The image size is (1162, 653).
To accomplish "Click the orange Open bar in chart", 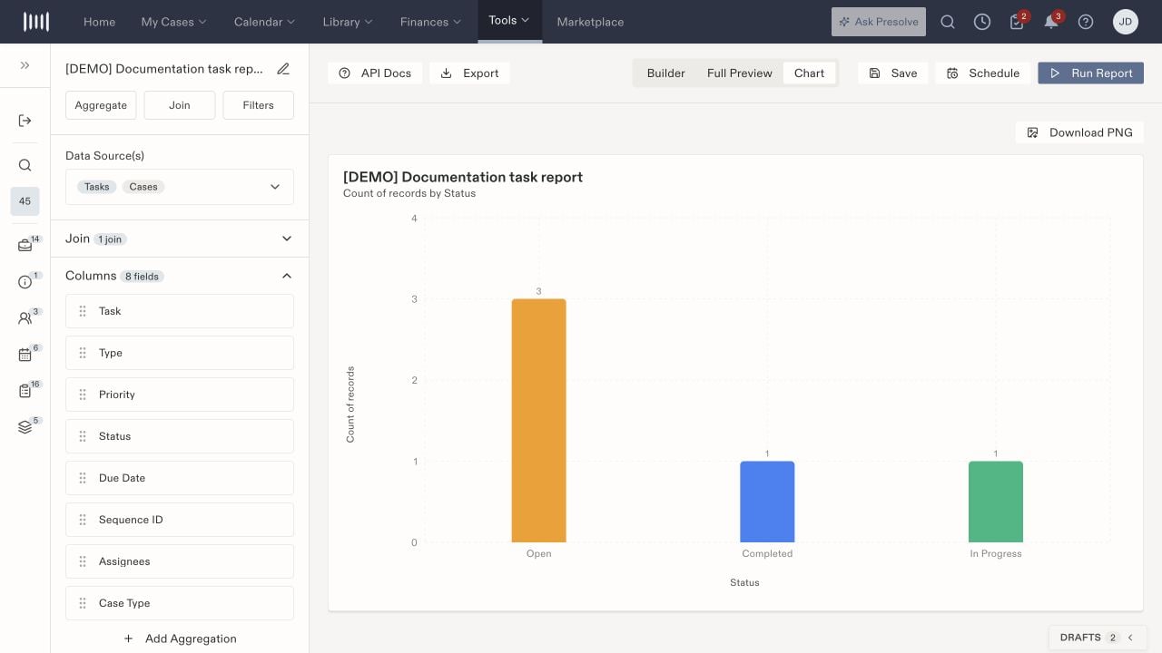I will 538,421.
